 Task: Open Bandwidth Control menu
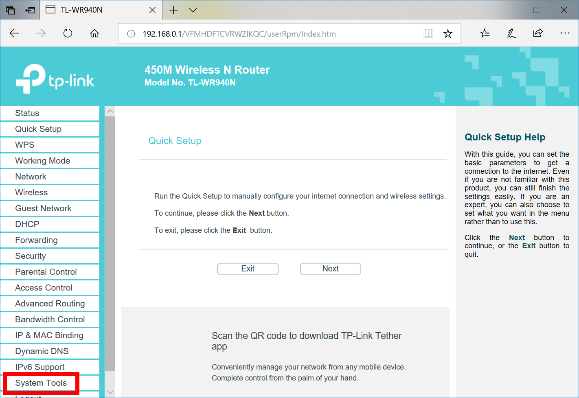[50, 319]
